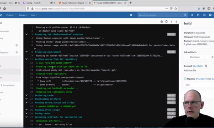Click the 'Job artifacts' heading
214x128 pixels.
pyautogui.click(x=190, y=52)
